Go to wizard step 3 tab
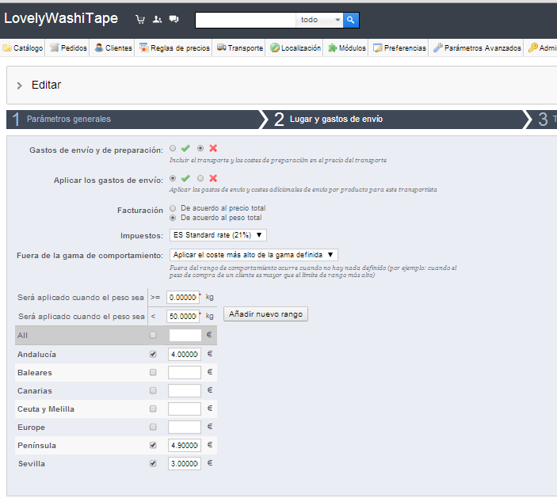 [x=544, y=120]
